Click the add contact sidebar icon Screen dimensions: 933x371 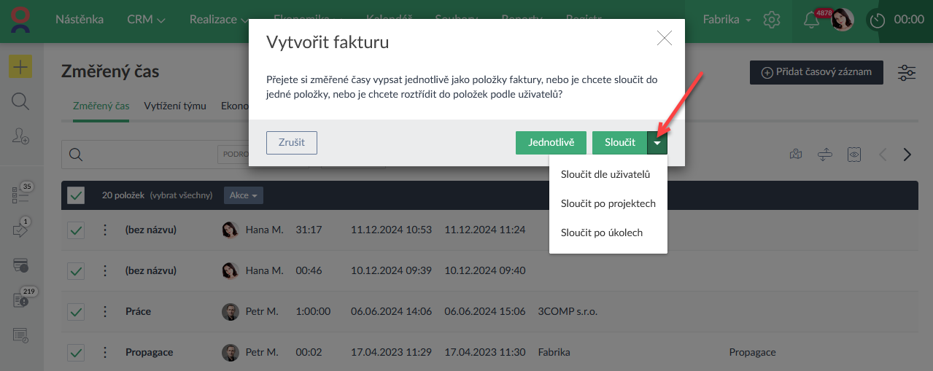(20, 136)
